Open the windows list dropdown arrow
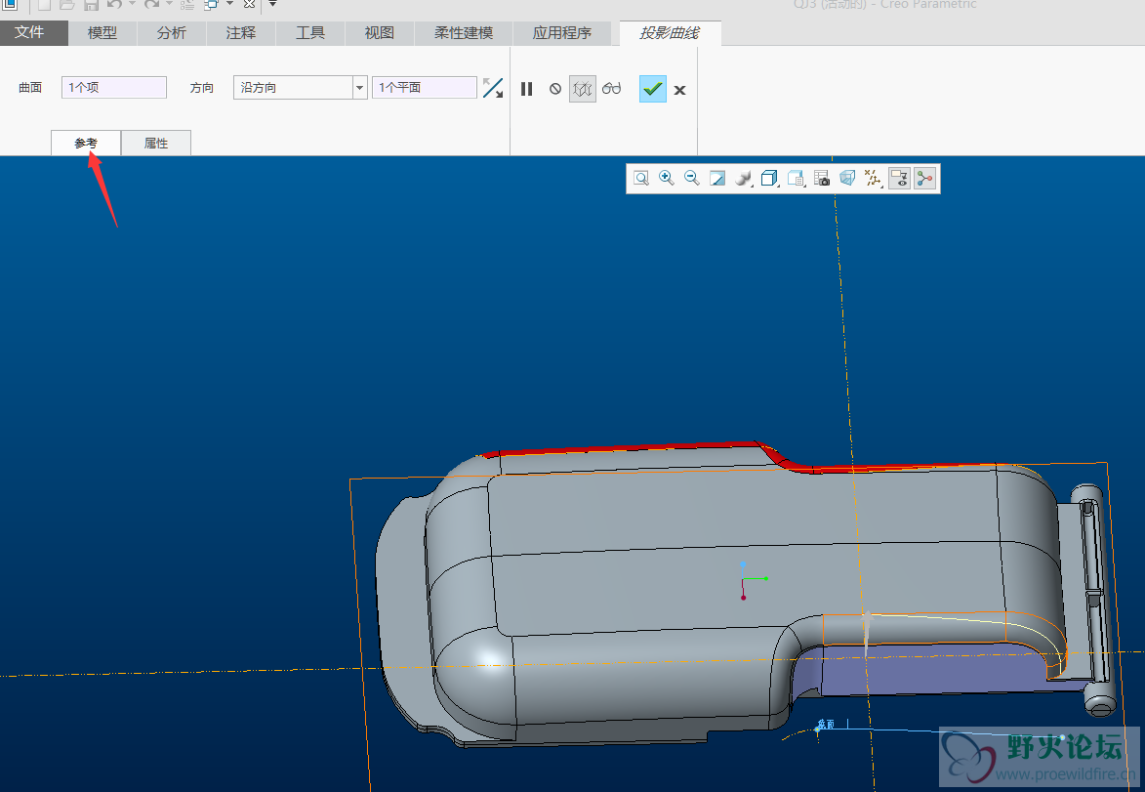 coord(229,4)
